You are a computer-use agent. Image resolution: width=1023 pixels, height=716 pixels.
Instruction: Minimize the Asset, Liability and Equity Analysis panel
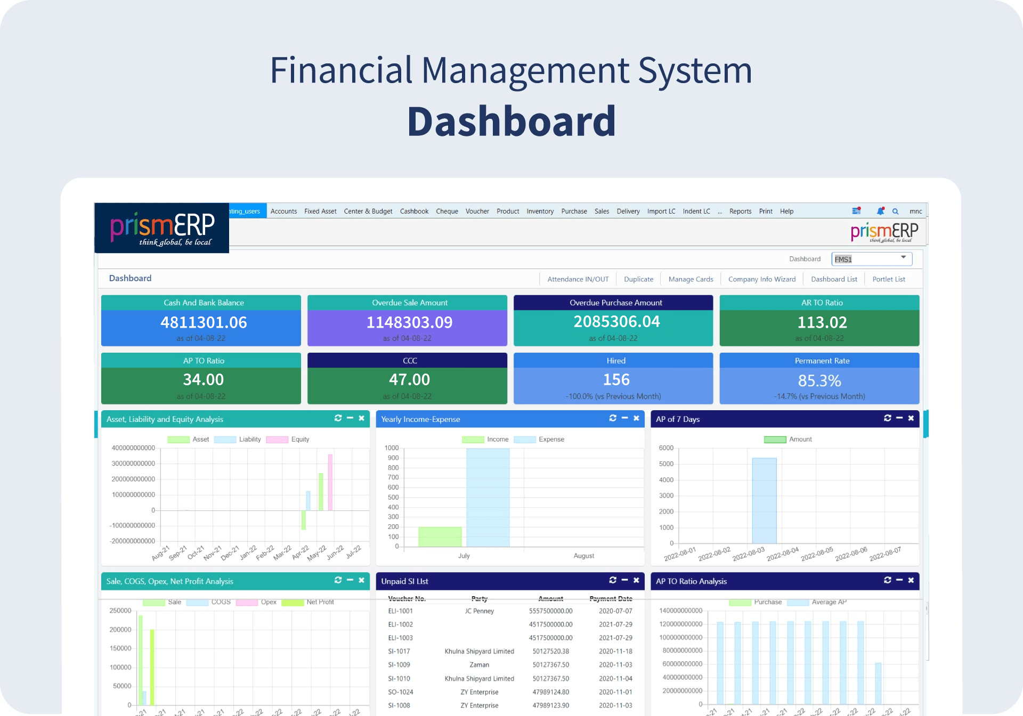coord(350,418)
